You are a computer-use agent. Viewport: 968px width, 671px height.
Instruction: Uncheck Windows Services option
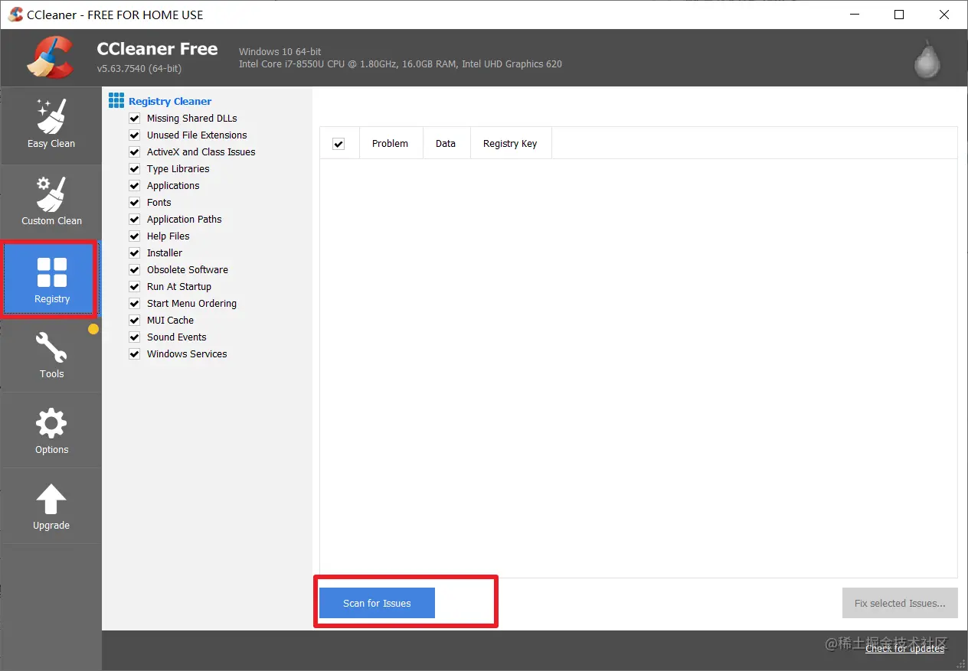[135, 354]
